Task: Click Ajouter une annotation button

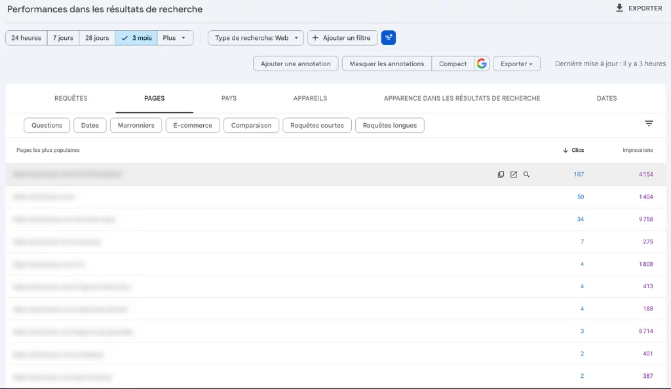Action: click(x=296, y=64)
